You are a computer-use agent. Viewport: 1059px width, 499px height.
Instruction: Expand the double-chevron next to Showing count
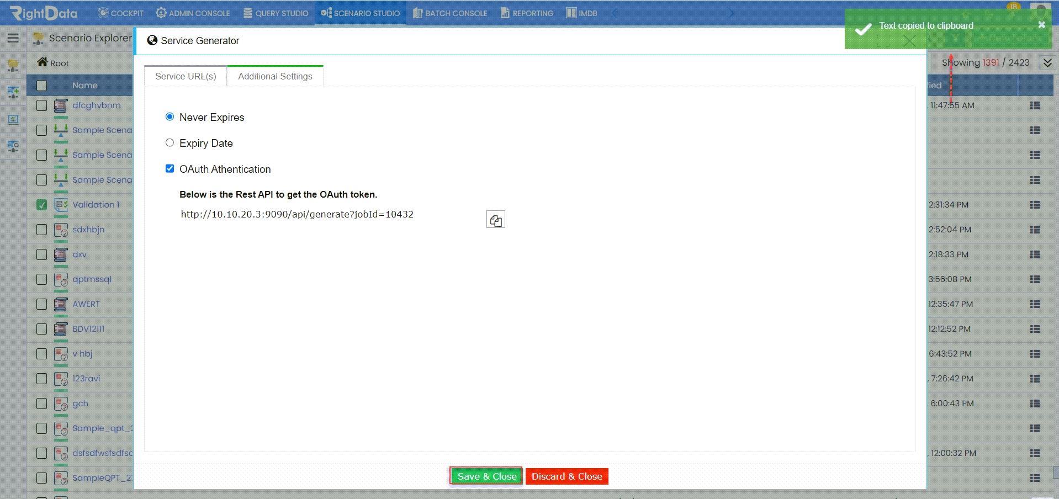(x=1047, y=63)
